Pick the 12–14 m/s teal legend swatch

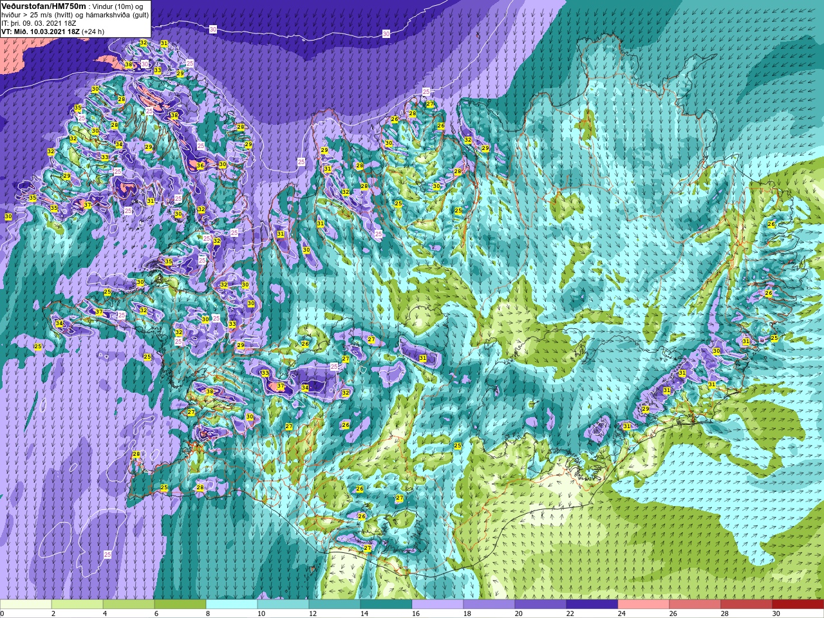(335, 604)
